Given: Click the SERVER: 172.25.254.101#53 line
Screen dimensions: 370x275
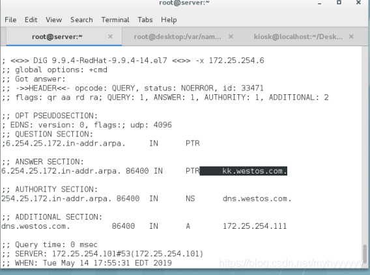Looking at the screenshot, I should pyautogui.click(x=102, y=254).
